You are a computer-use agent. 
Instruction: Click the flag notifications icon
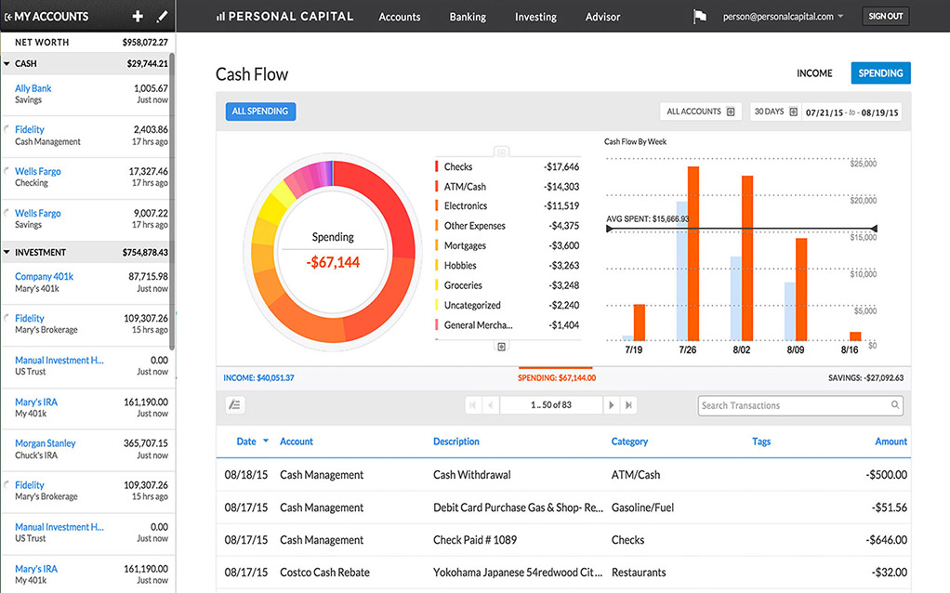point(700,17)
